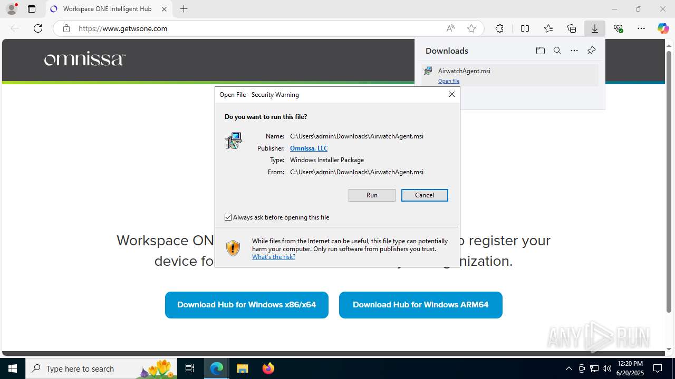Viewport: 675px width, 379px height.
Task: Open more options in Downloads panel
Action: 574,51
